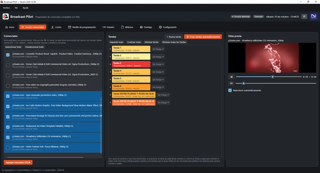Open the Archivo menu
Viewport: 320px width, 173px height.
pos(6,8)
